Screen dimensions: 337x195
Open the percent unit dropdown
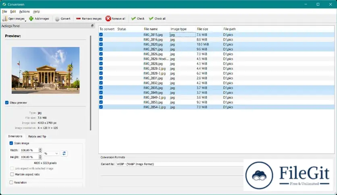pos(51,154)
